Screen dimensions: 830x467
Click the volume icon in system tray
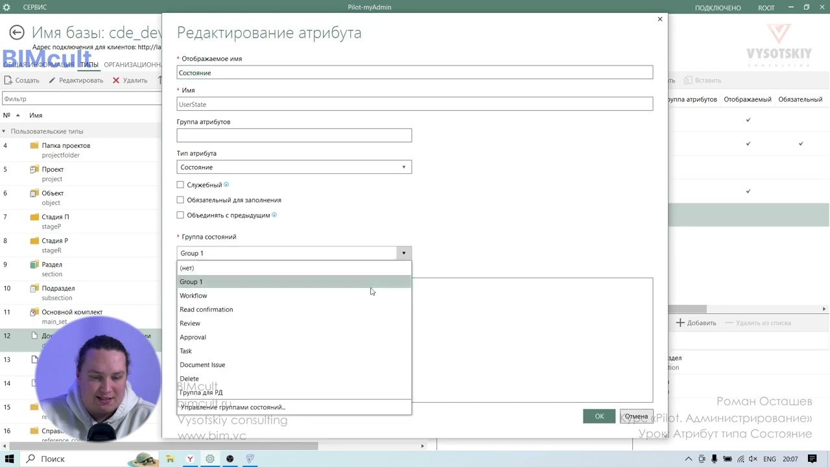tap(753, 459)
